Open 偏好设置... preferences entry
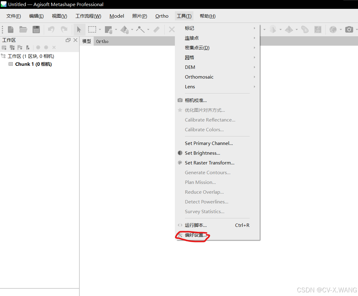Viewport: 358px width, 296px height. coord(217,235)
